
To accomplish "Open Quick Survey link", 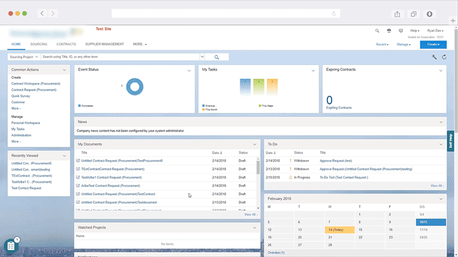I will (21, 96).
